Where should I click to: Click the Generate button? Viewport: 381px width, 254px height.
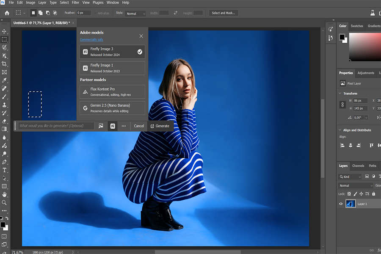(x=160, y=126)
